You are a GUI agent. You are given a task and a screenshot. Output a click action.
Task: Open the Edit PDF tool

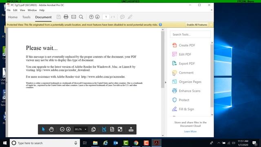tap(181, 54)
